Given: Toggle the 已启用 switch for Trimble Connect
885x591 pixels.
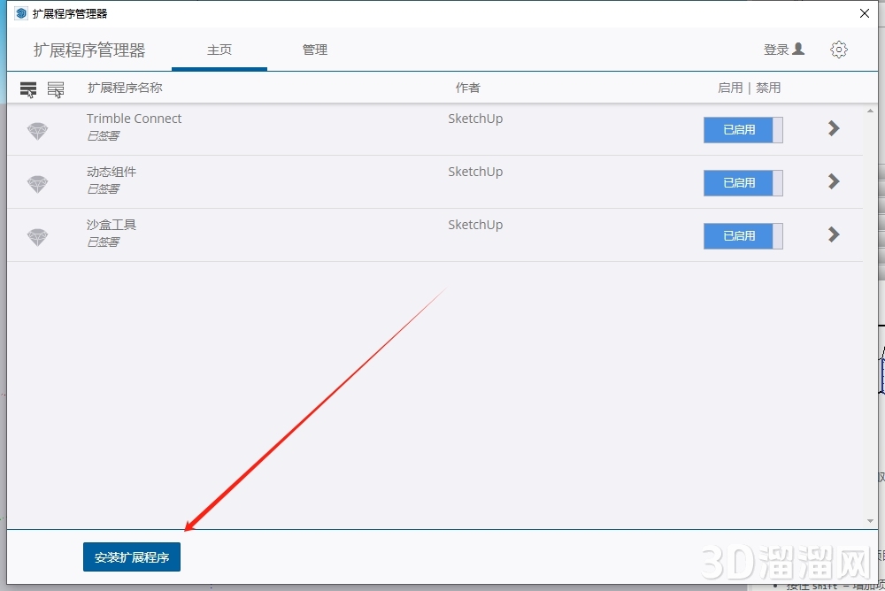Looking at the screenshot, I should click(x=743, y=130).
